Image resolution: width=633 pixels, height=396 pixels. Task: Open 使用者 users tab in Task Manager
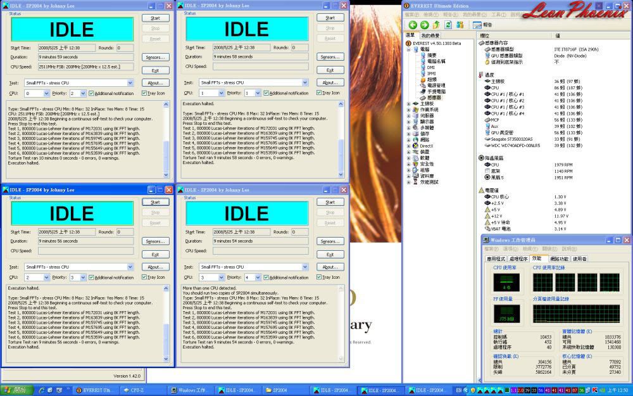pyautogui.click(x=579, y=259)
